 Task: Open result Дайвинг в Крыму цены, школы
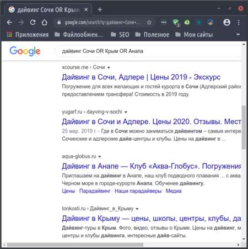(x=152, y=219)
